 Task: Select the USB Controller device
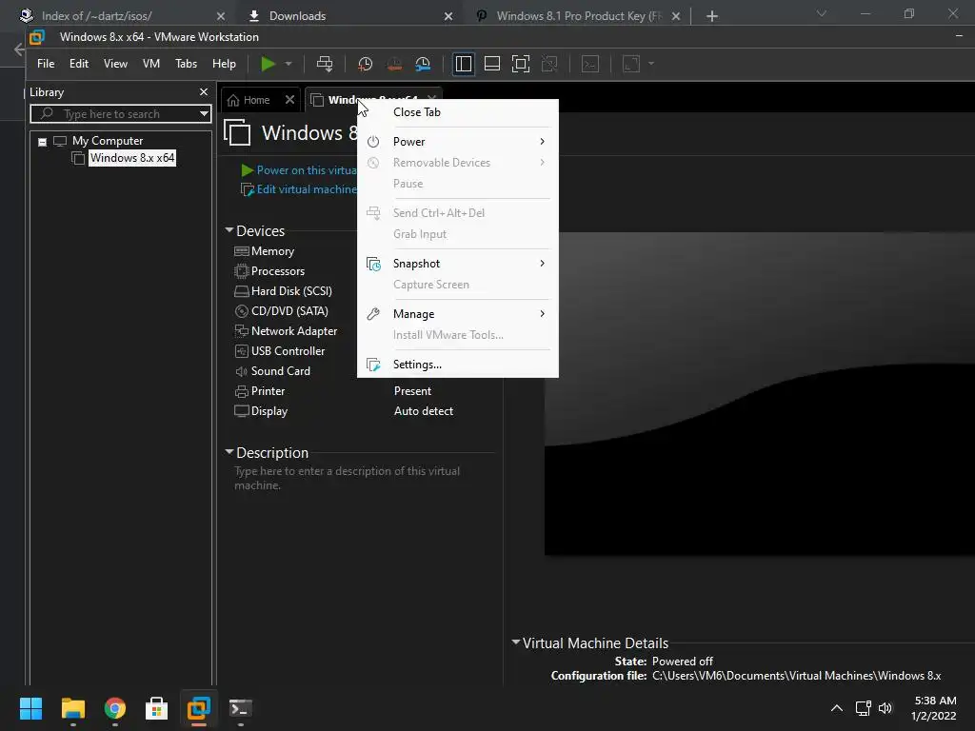click(x=280, y=350)
